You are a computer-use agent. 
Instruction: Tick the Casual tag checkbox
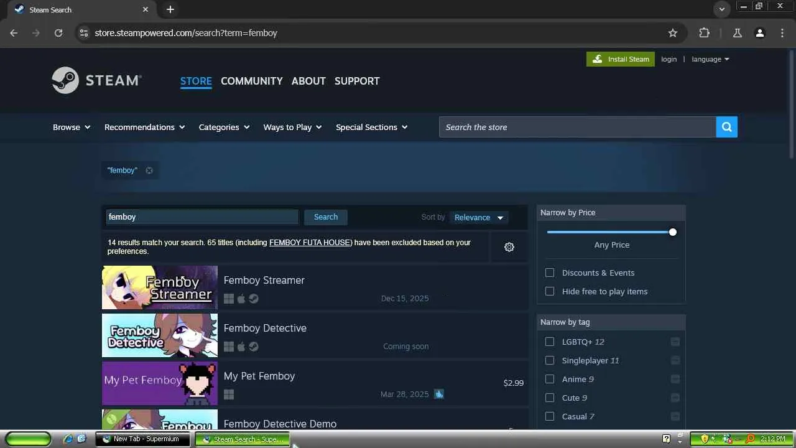click(x=550, y=416)
